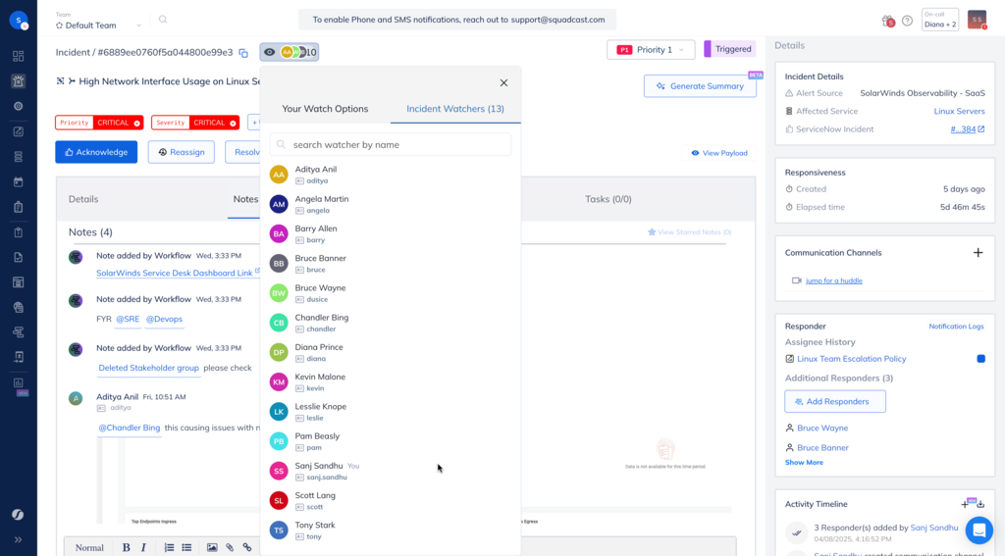Add a communication channel with plus
This screenshot has height=556, width=1005.
[x=979, y=252]
